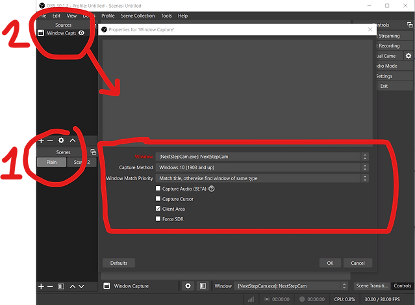Screen dimensions: 415x305
Task: Open the Window dropdown showing NextStepCam
Action: coord(262,157)
